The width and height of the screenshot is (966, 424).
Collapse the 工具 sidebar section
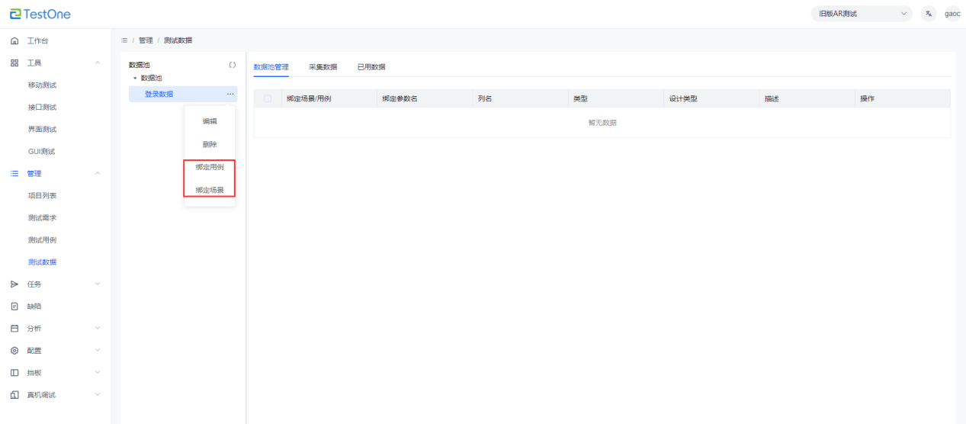click(97, 63)
